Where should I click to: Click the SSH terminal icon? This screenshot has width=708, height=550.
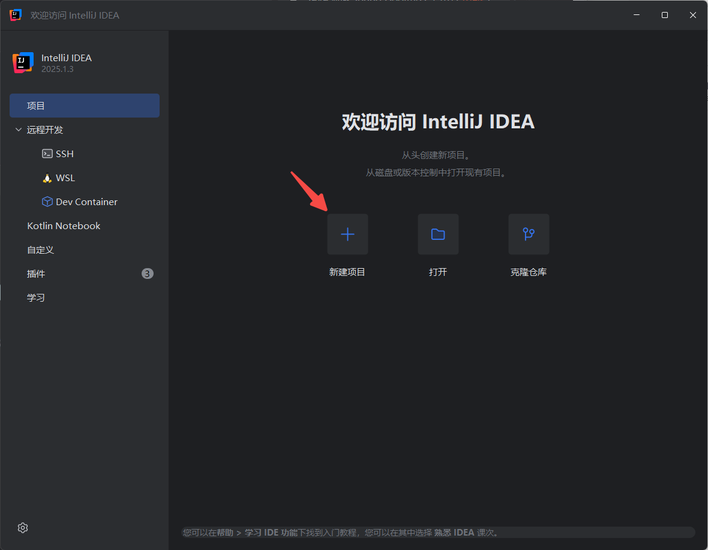click(47, 154)
